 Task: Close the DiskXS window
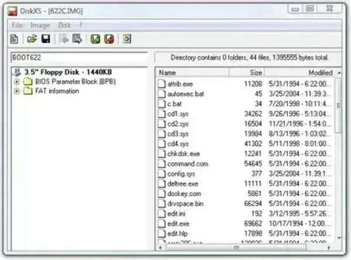[x=330, y=9]
